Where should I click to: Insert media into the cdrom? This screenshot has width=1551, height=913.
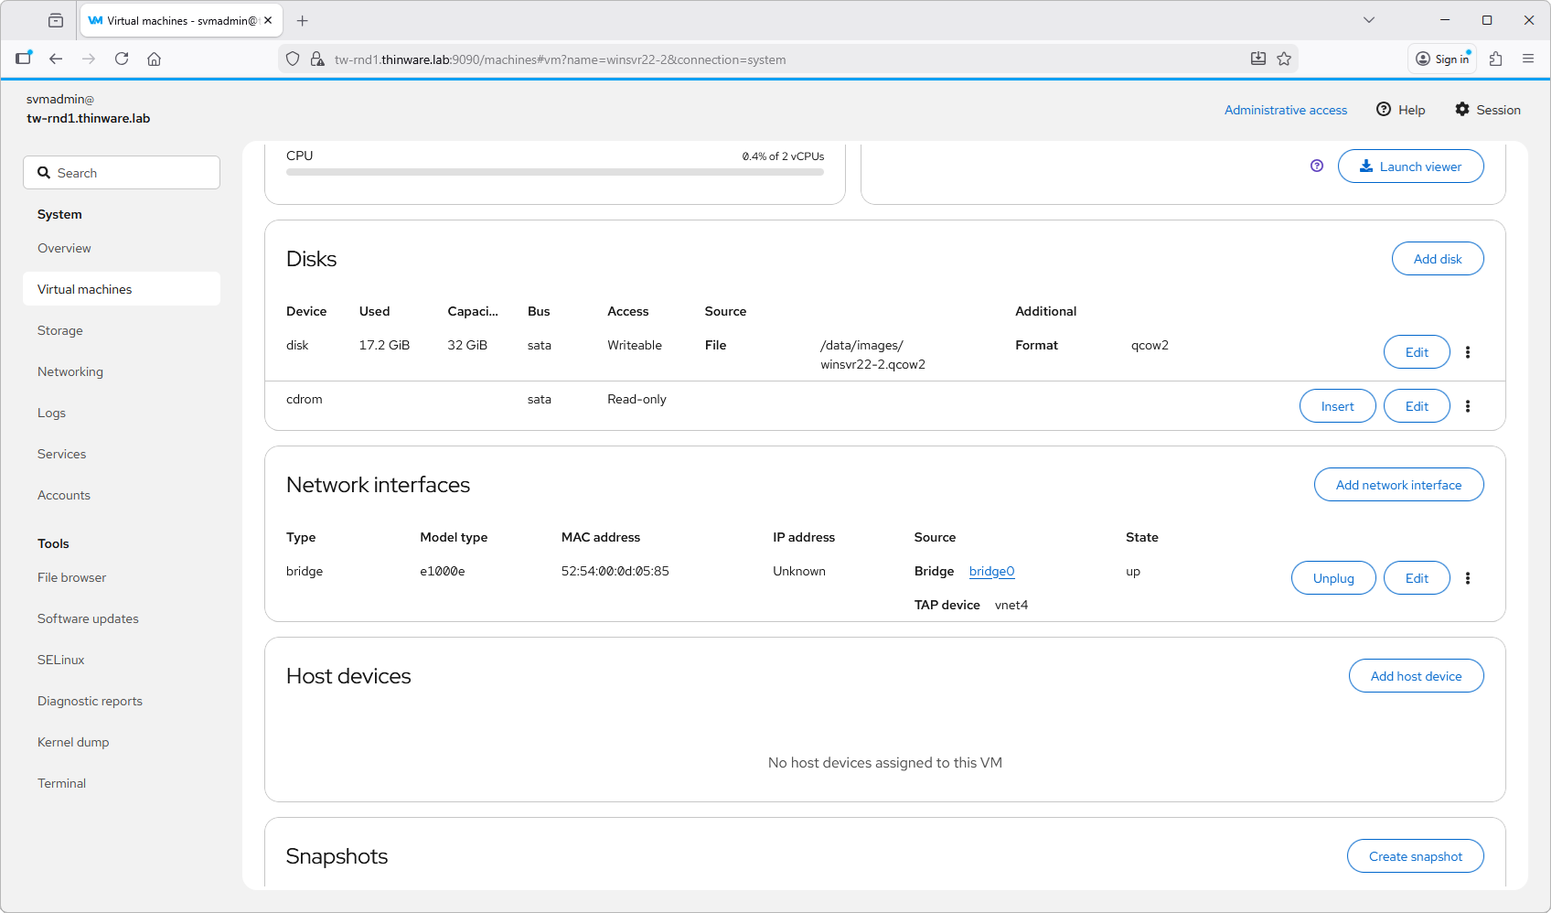point(1337,406)
